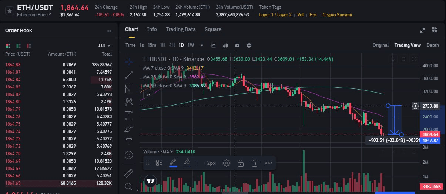The image size is (446, 194).
Task: Delete the drawing with trash icon
Action: click(x=255, y=163)
